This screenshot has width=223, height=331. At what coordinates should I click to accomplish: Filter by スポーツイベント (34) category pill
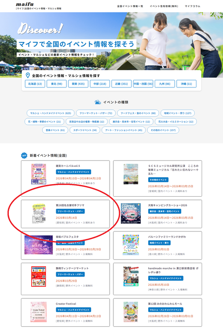85,130
